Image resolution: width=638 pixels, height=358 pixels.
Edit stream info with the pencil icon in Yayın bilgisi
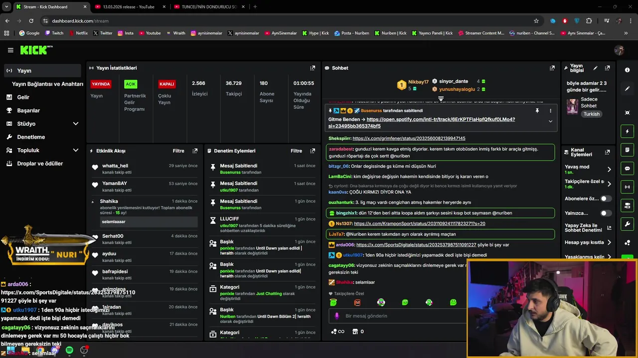tap(595, 68)
